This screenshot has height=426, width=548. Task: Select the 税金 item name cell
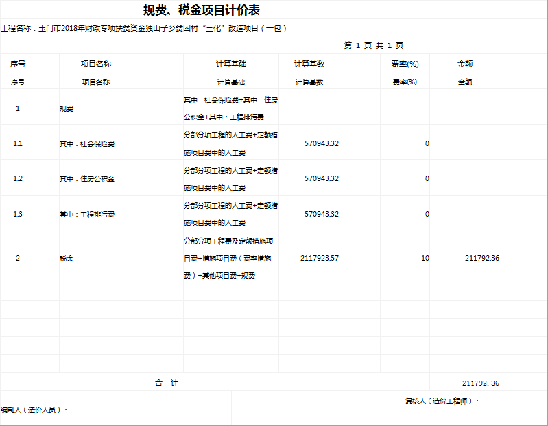coord(67,259)
